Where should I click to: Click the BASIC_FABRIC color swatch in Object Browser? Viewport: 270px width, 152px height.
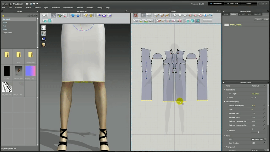(x=226, y=25)
